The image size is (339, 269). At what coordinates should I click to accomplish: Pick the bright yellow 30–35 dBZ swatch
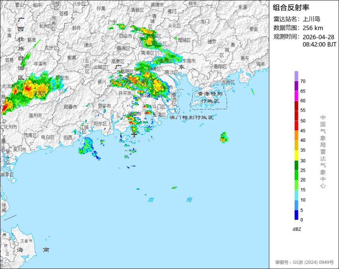pos(296,155)
